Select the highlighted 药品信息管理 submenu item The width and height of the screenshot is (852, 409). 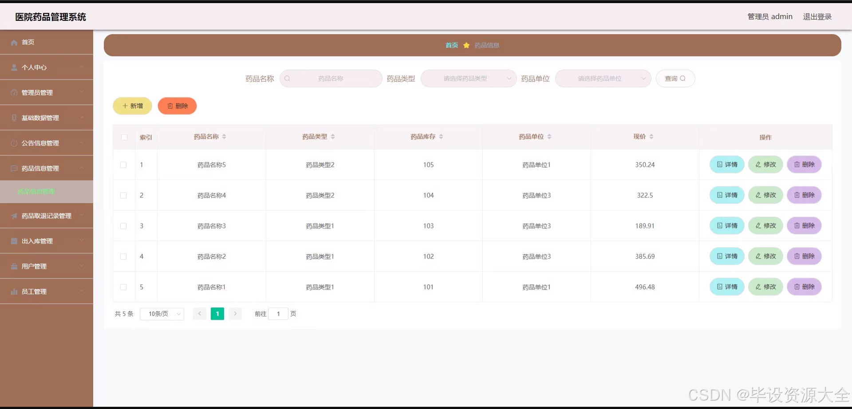click(47, 192)
